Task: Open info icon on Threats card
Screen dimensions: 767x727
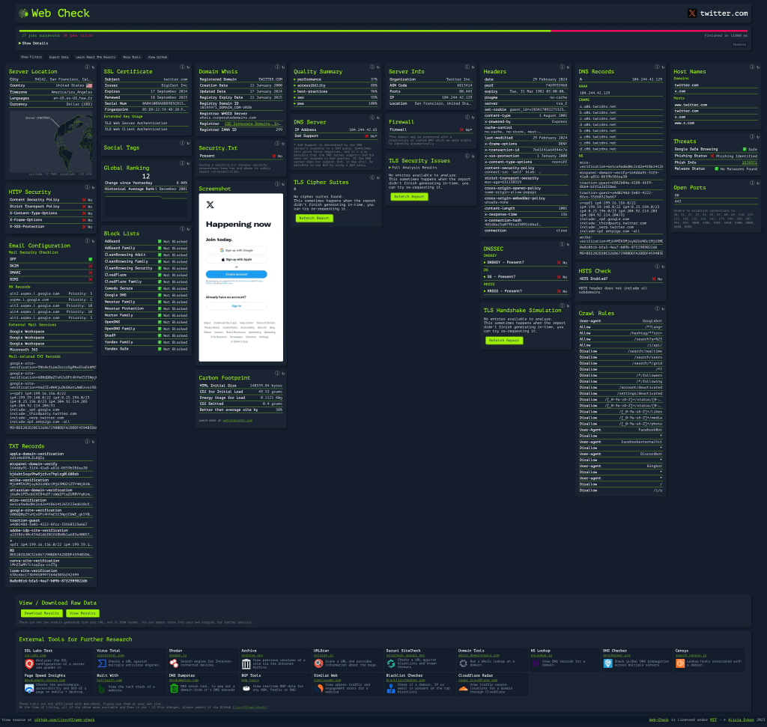Action: (751, 136)
